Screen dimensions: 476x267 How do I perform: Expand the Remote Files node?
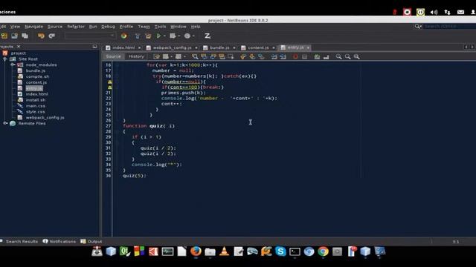[5, 123]
